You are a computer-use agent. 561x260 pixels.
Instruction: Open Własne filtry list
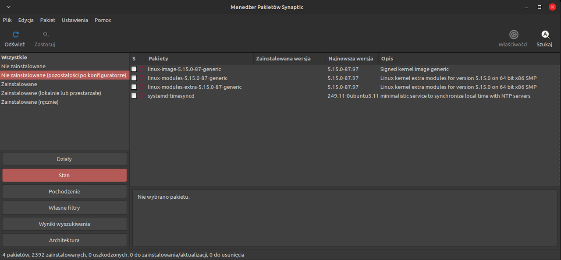coord(64,207)
